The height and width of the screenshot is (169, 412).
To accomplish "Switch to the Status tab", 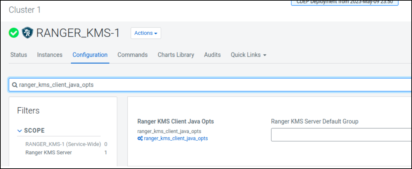I will [19, 55].
